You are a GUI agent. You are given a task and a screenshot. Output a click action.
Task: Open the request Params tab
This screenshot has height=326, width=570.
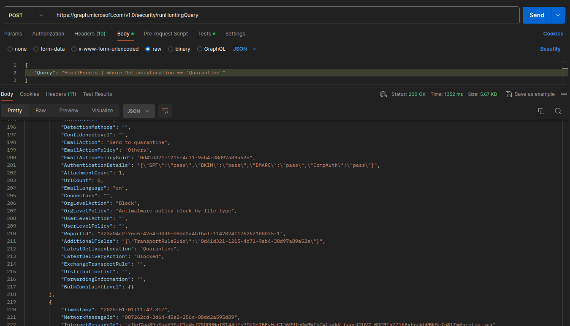[13, 34]
